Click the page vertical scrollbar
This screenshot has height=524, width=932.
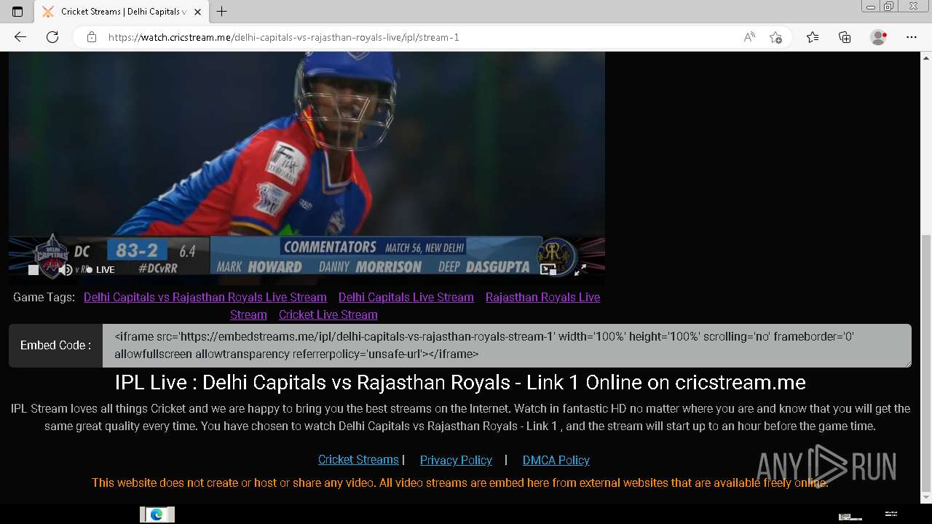(926, 362)
